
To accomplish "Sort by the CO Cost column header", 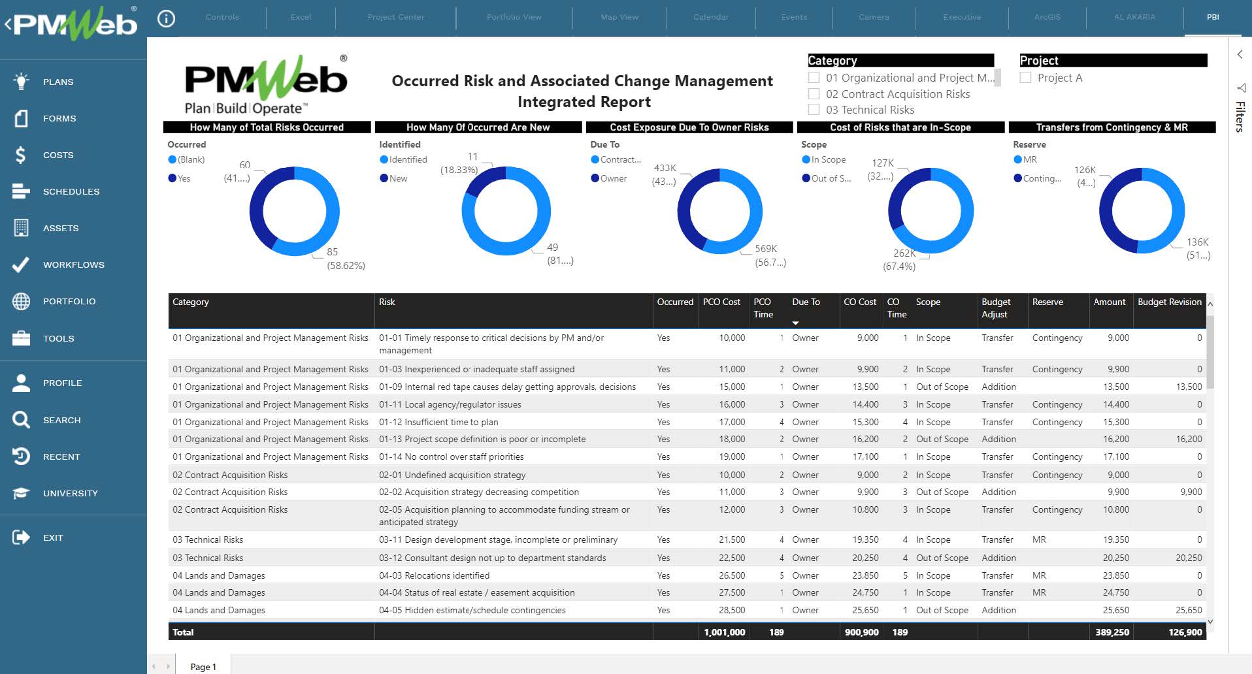I will (860, 302).
